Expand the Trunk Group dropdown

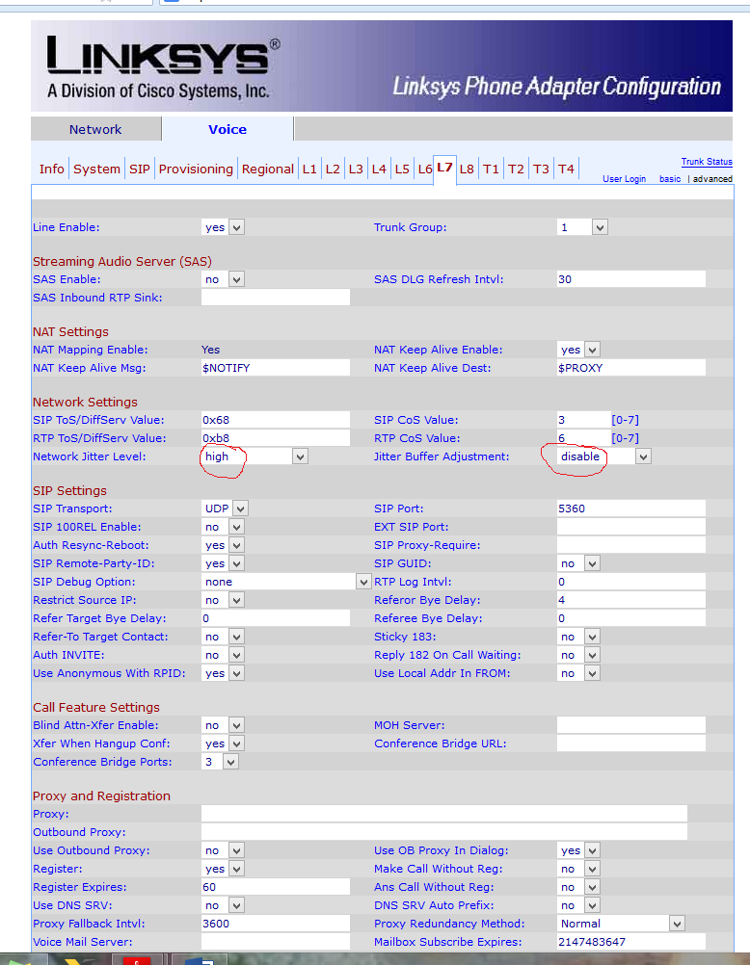click(x=582, y=227)
